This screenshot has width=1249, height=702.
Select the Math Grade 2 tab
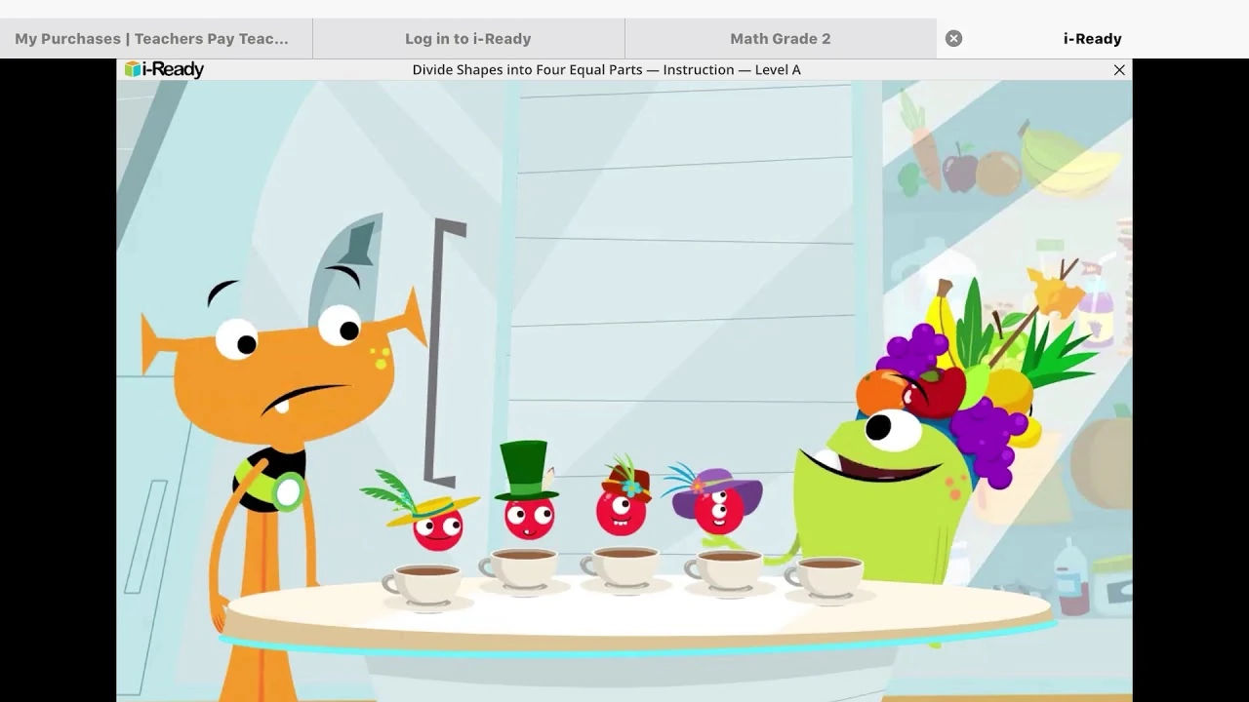pos(781,39)
